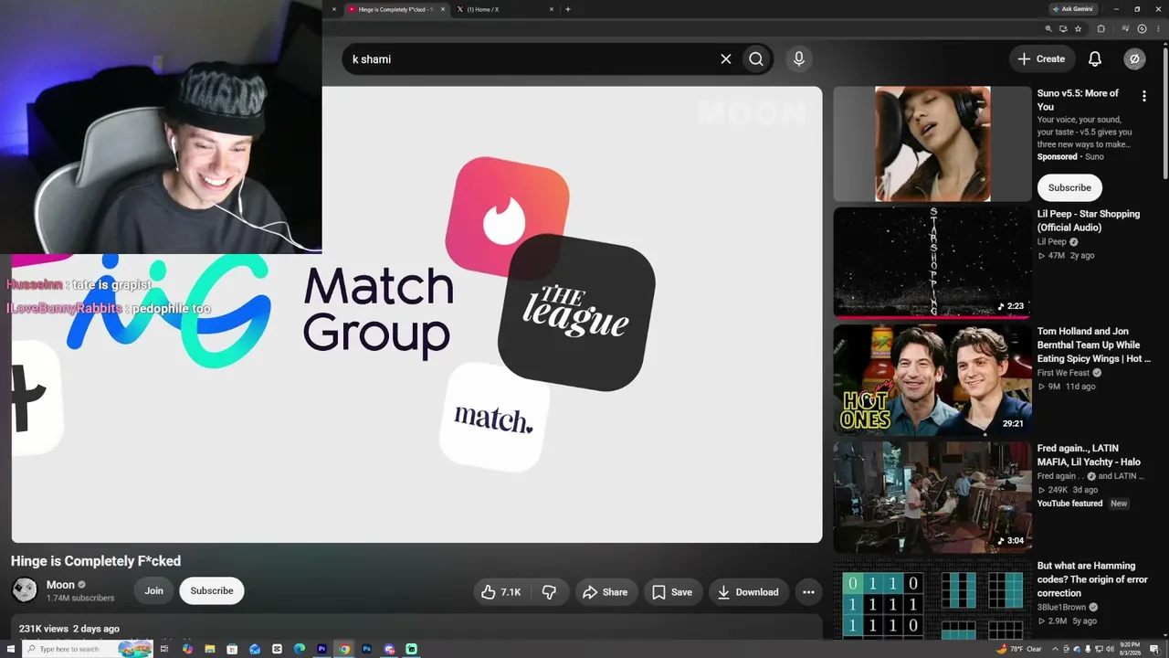
Task: Click the Windows taskbar search box
Action: tap(87, 649)
